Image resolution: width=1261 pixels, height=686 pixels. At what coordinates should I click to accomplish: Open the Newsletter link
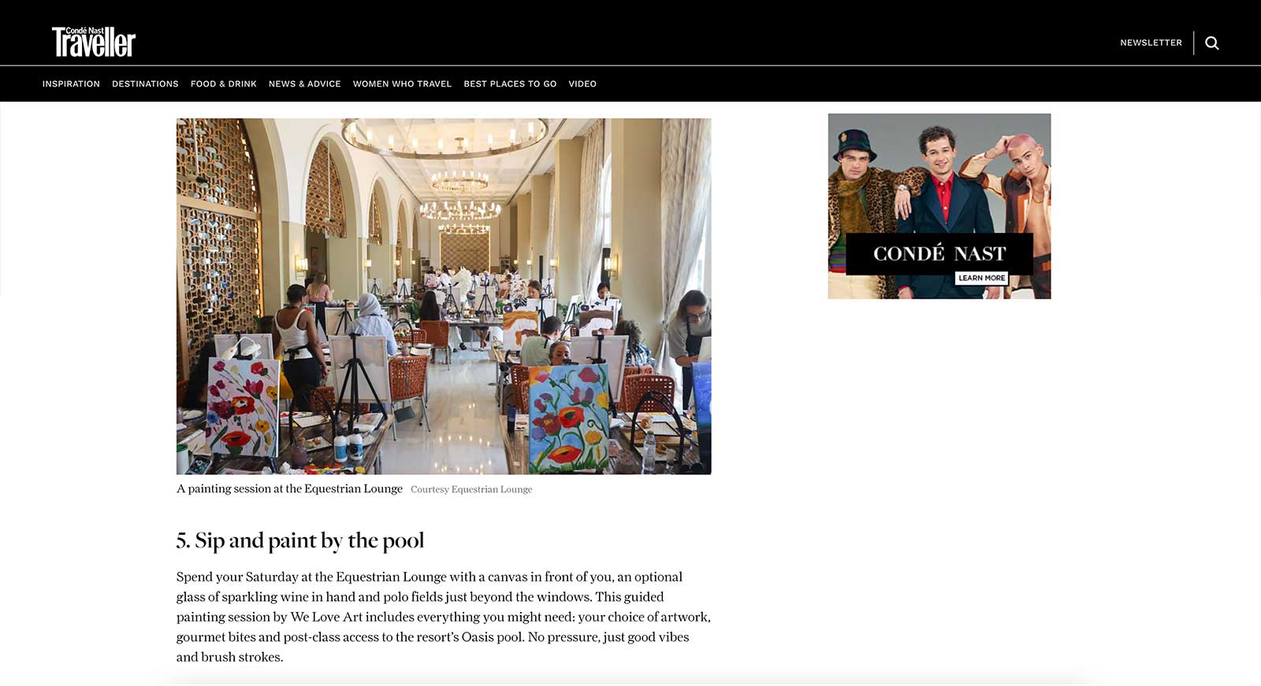click(x=1151, y=43)
